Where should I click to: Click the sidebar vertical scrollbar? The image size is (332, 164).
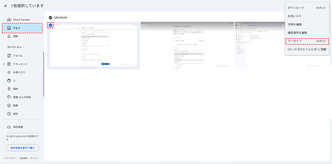(43, 74)
